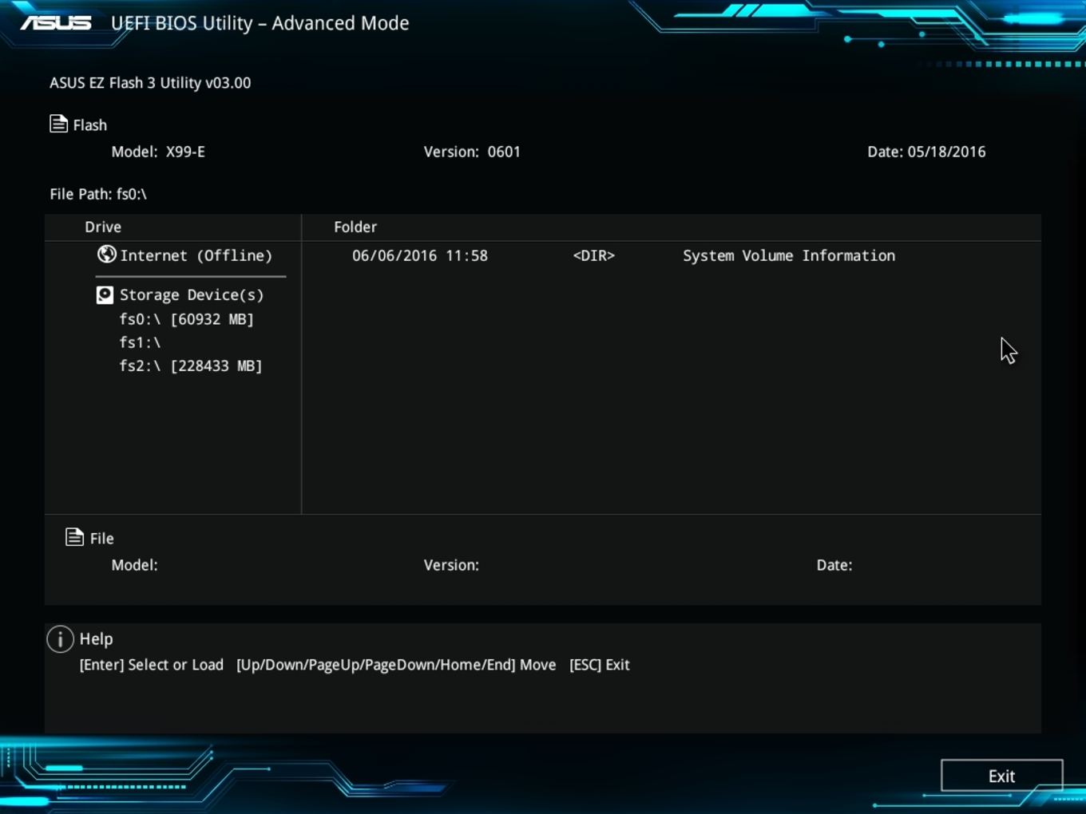Viewport: 1086px width, 814px height.
Task: Click the Storage Device(s) disk icon
Action: click(x=105, y=295)
